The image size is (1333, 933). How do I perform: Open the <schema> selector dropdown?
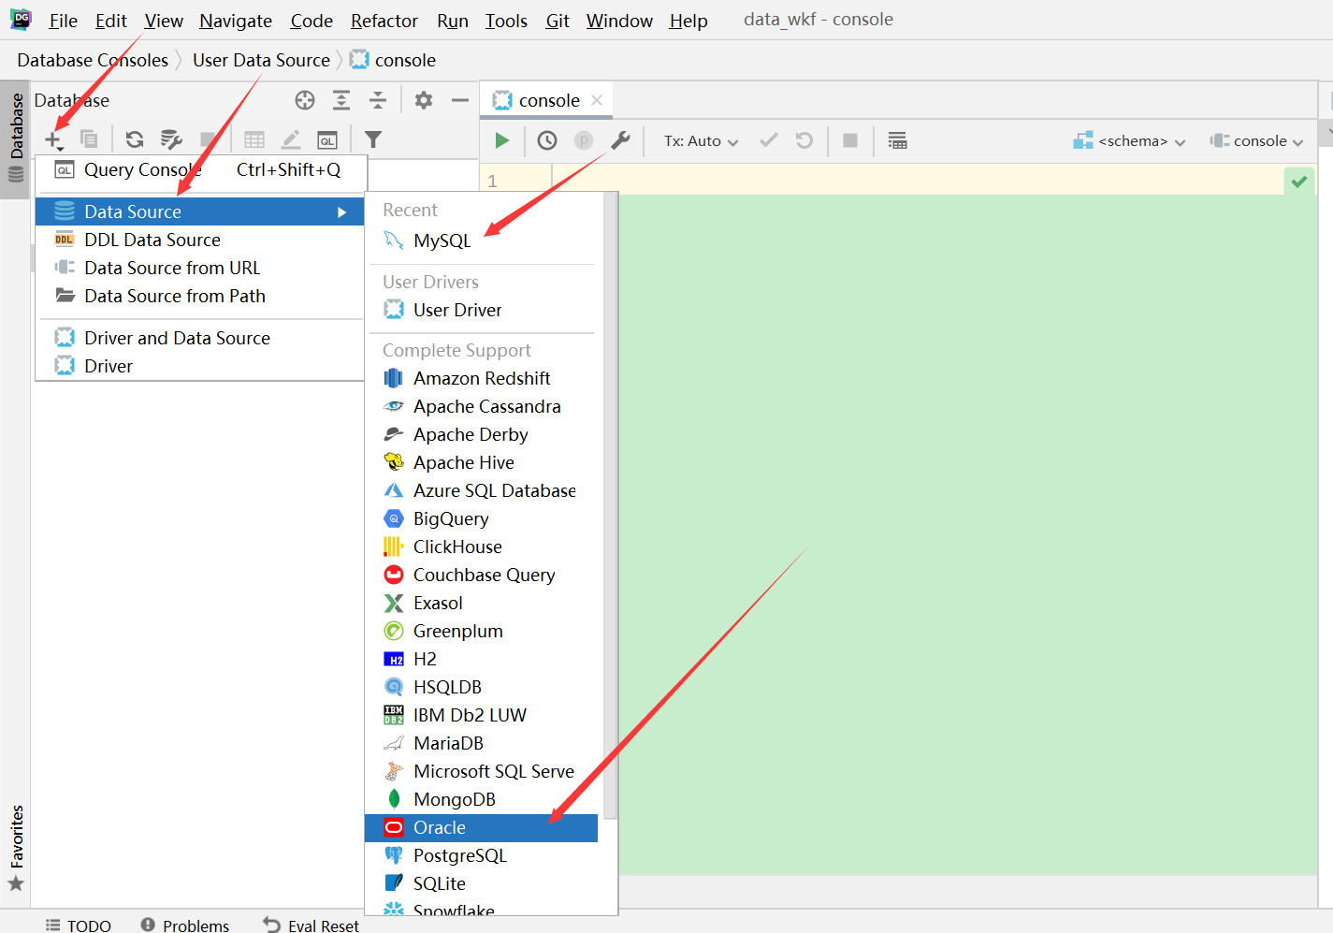(x=1130, y=140)
